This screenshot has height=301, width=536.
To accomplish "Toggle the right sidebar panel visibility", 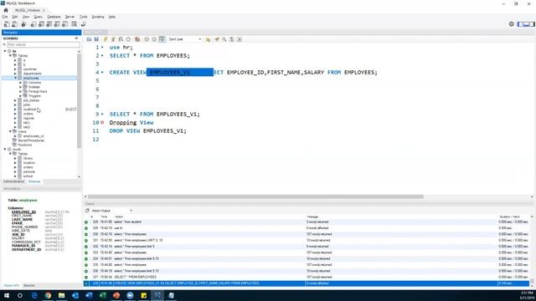I will [x=532, y=24].
